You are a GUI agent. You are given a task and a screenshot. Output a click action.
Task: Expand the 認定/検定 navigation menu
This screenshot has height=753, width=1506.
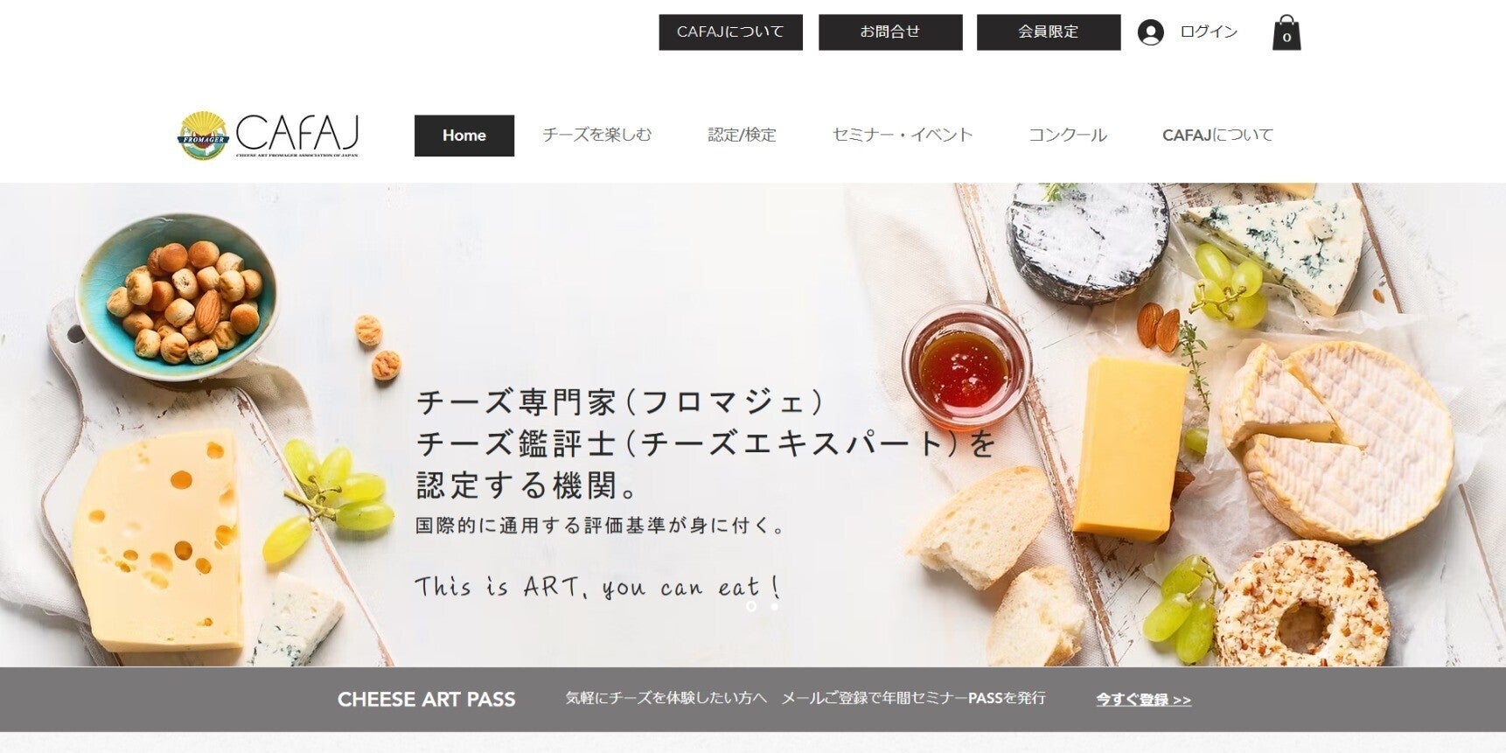coord(742,135)
